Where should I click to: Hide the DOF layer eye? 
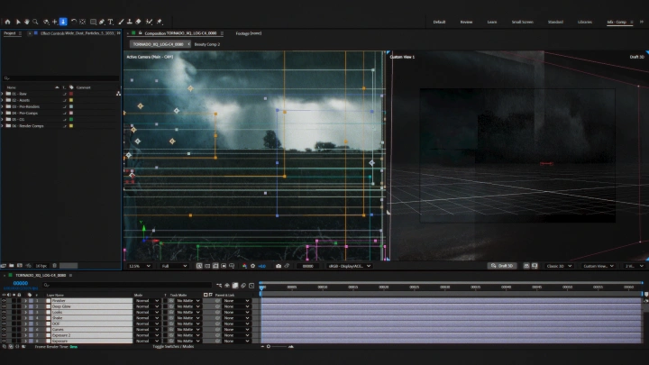pyautogui.click(x=5, y=324)
